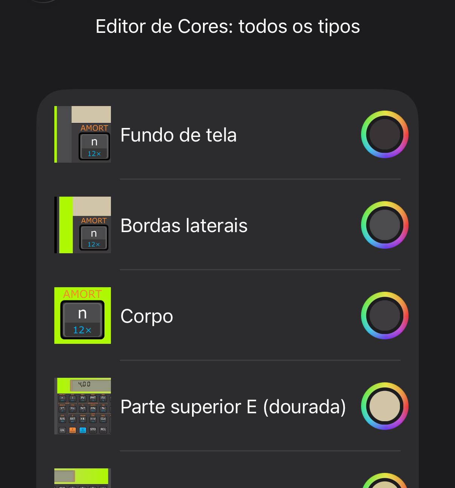Change the Corpo color via its color well
This screenshot has height=488, width=455.
coord(384,316)
